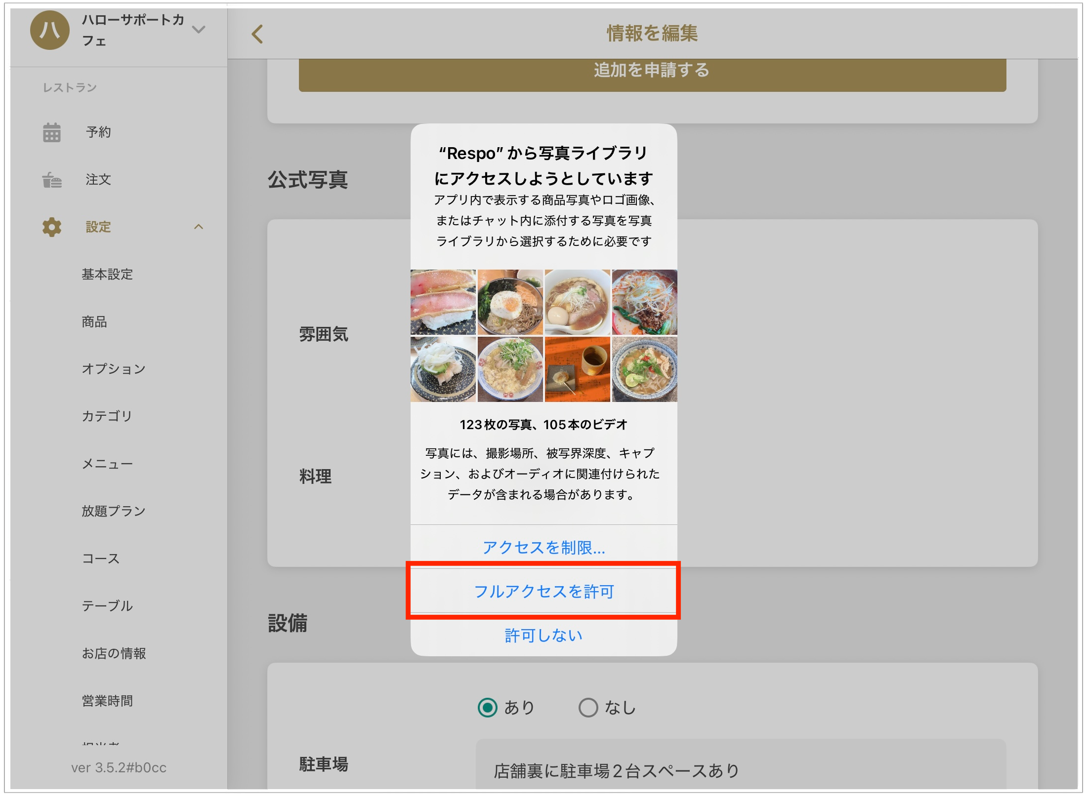The width and height of the screenshot is (1086, 796).
Task: Click アクセスを制限... in the dialog
Action: click(x=543, y=547)
